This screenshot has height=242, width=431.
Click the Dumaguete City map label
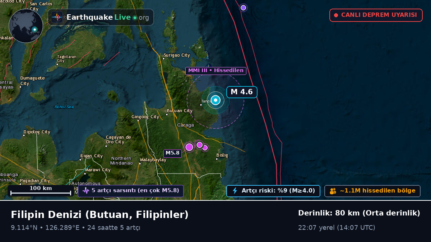click(x=33, y=80)
